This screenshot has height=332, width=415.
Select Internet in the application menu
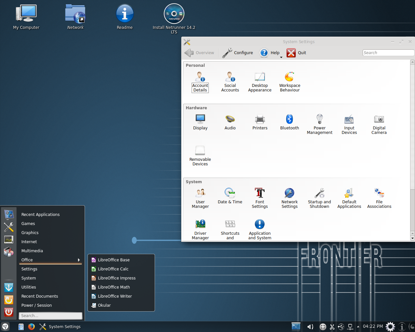click(50, 242)
